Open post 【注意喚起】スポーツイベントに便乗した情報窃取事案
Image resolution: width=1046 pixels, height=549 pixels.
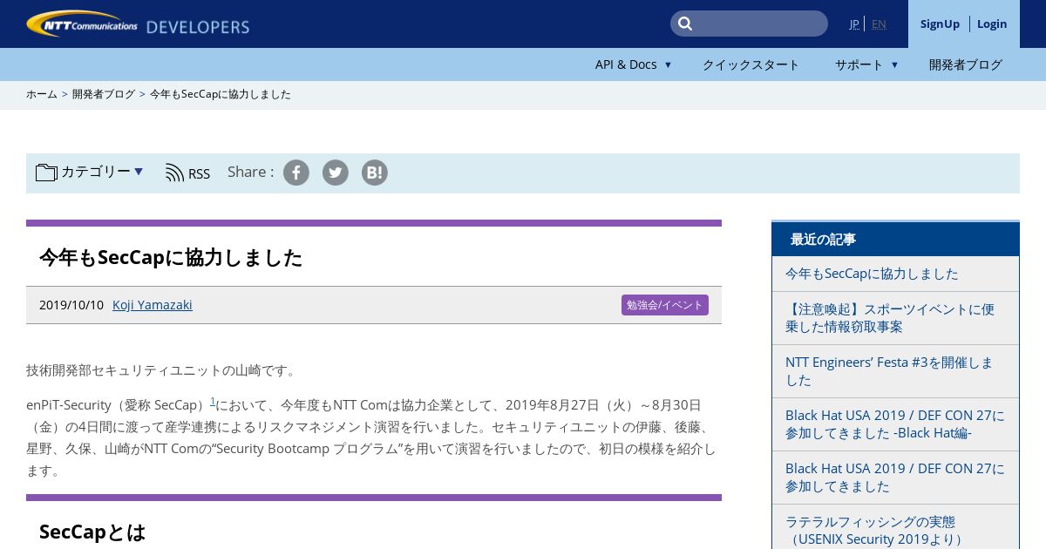tap(890, 318)
